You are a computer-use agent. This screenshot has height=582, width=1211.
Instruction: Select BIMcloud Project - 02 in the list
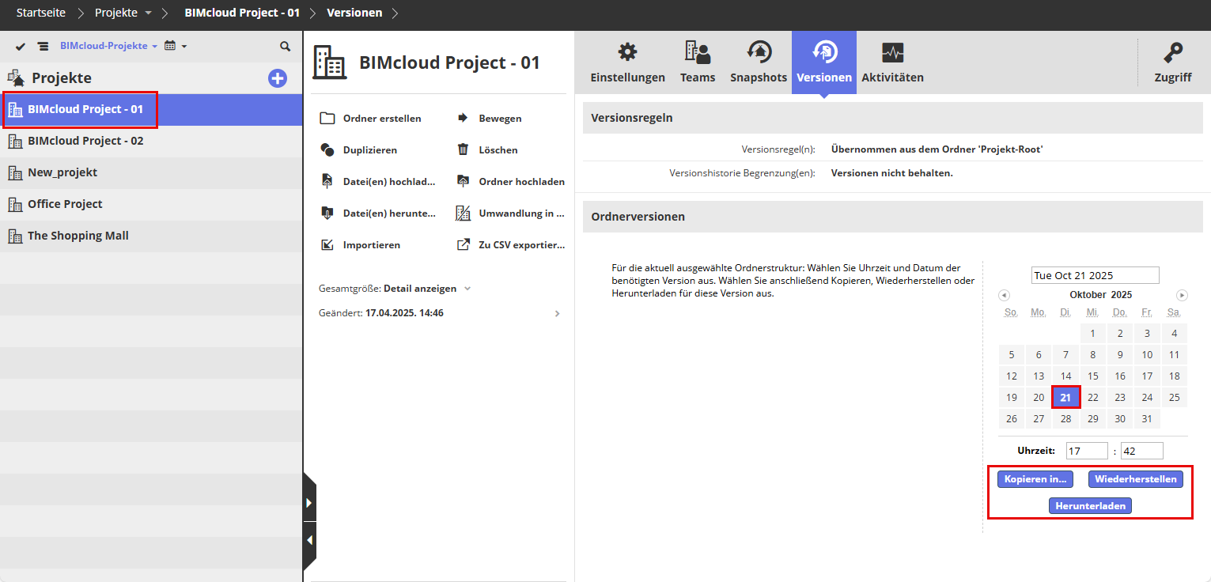[x=151, y=141]
